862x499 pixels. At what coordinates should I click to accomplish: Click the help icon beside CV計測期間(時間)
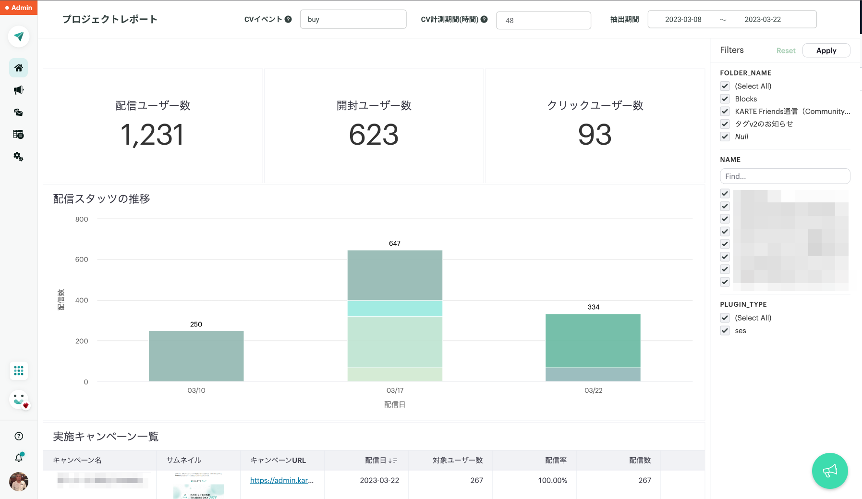[x=484, y=19]
